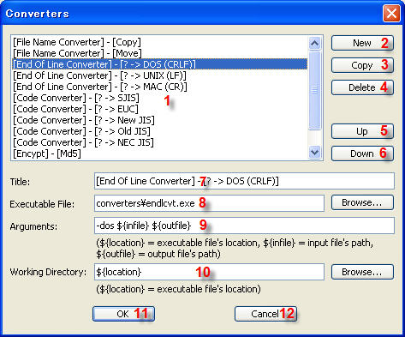Close the Converters window
405x337 pixels.
click(x=391, y=14)
